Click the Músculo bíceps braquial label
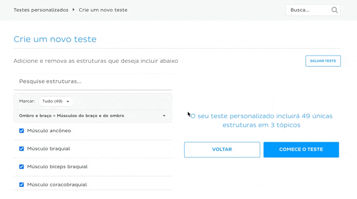 [58, 167]
